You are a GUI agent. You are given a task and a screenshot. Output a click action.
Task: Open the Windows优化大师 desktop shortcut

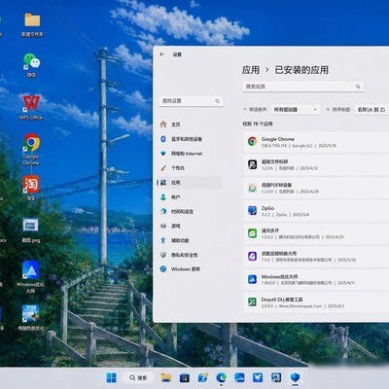[x=31, y=277]
